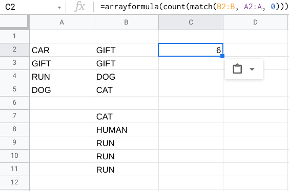Open the Name box dropdown arrow

point(59,8)
